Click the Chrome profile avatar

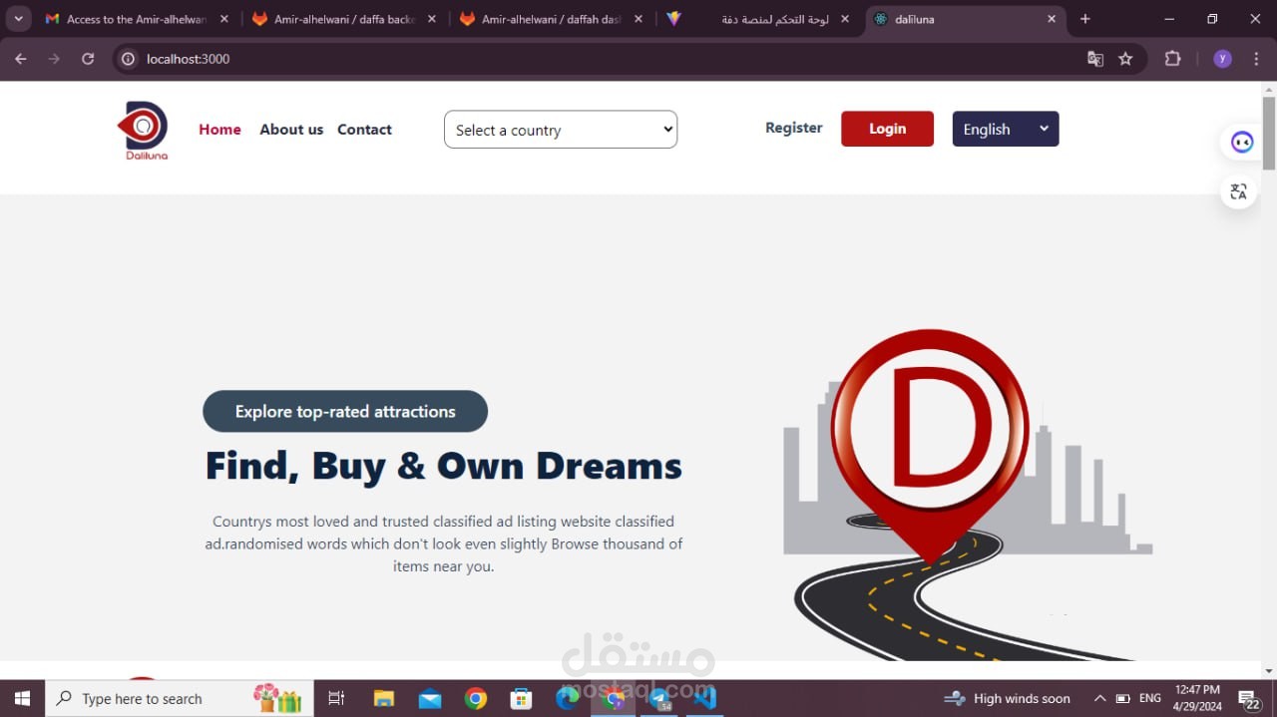point(1222,59)
